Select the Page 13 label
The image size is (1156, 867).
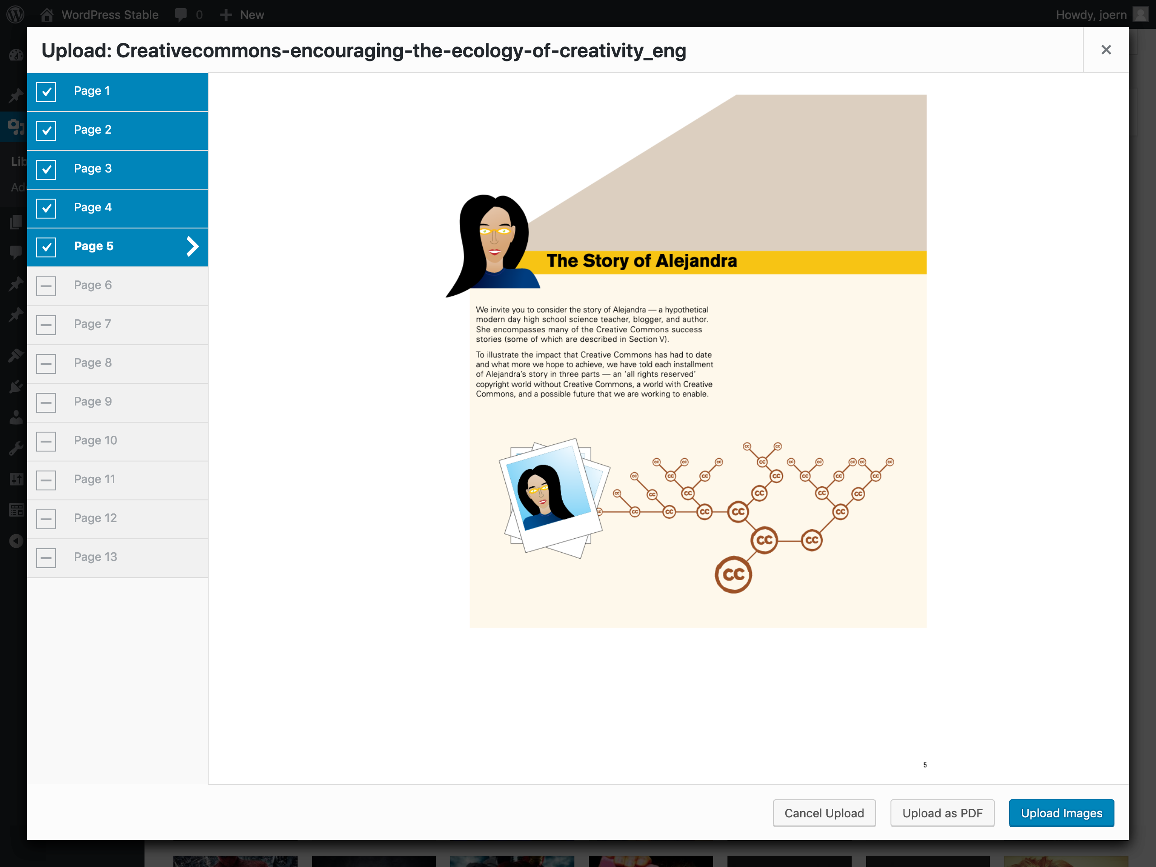click(x=96, y=557)
